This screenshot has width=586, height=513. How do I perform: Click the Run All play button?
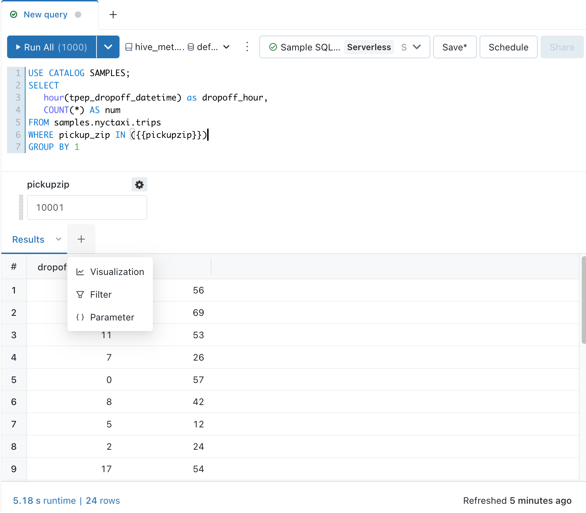(52, 47)
